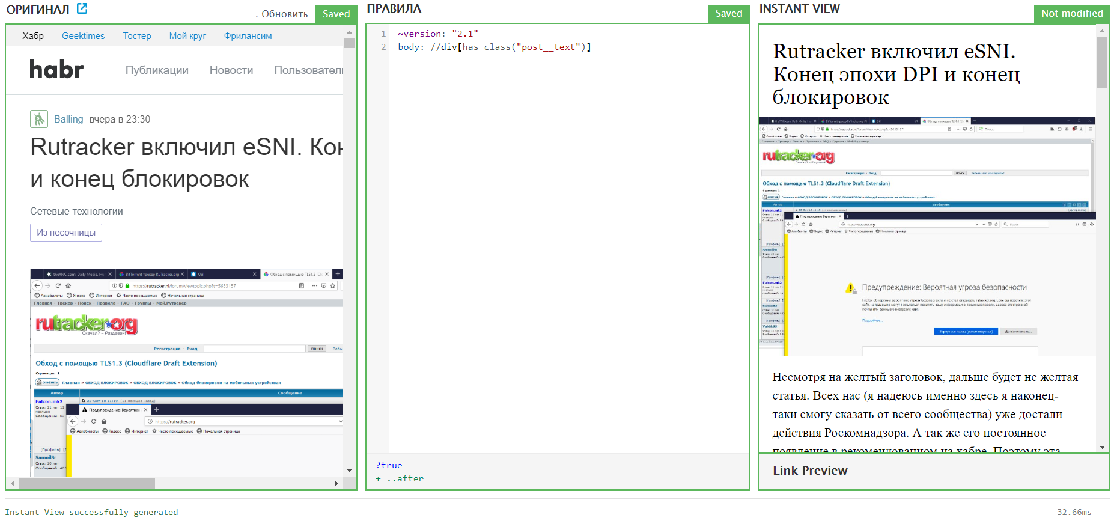Click the 32.66ms timing value

click(x=1074, y=512)
